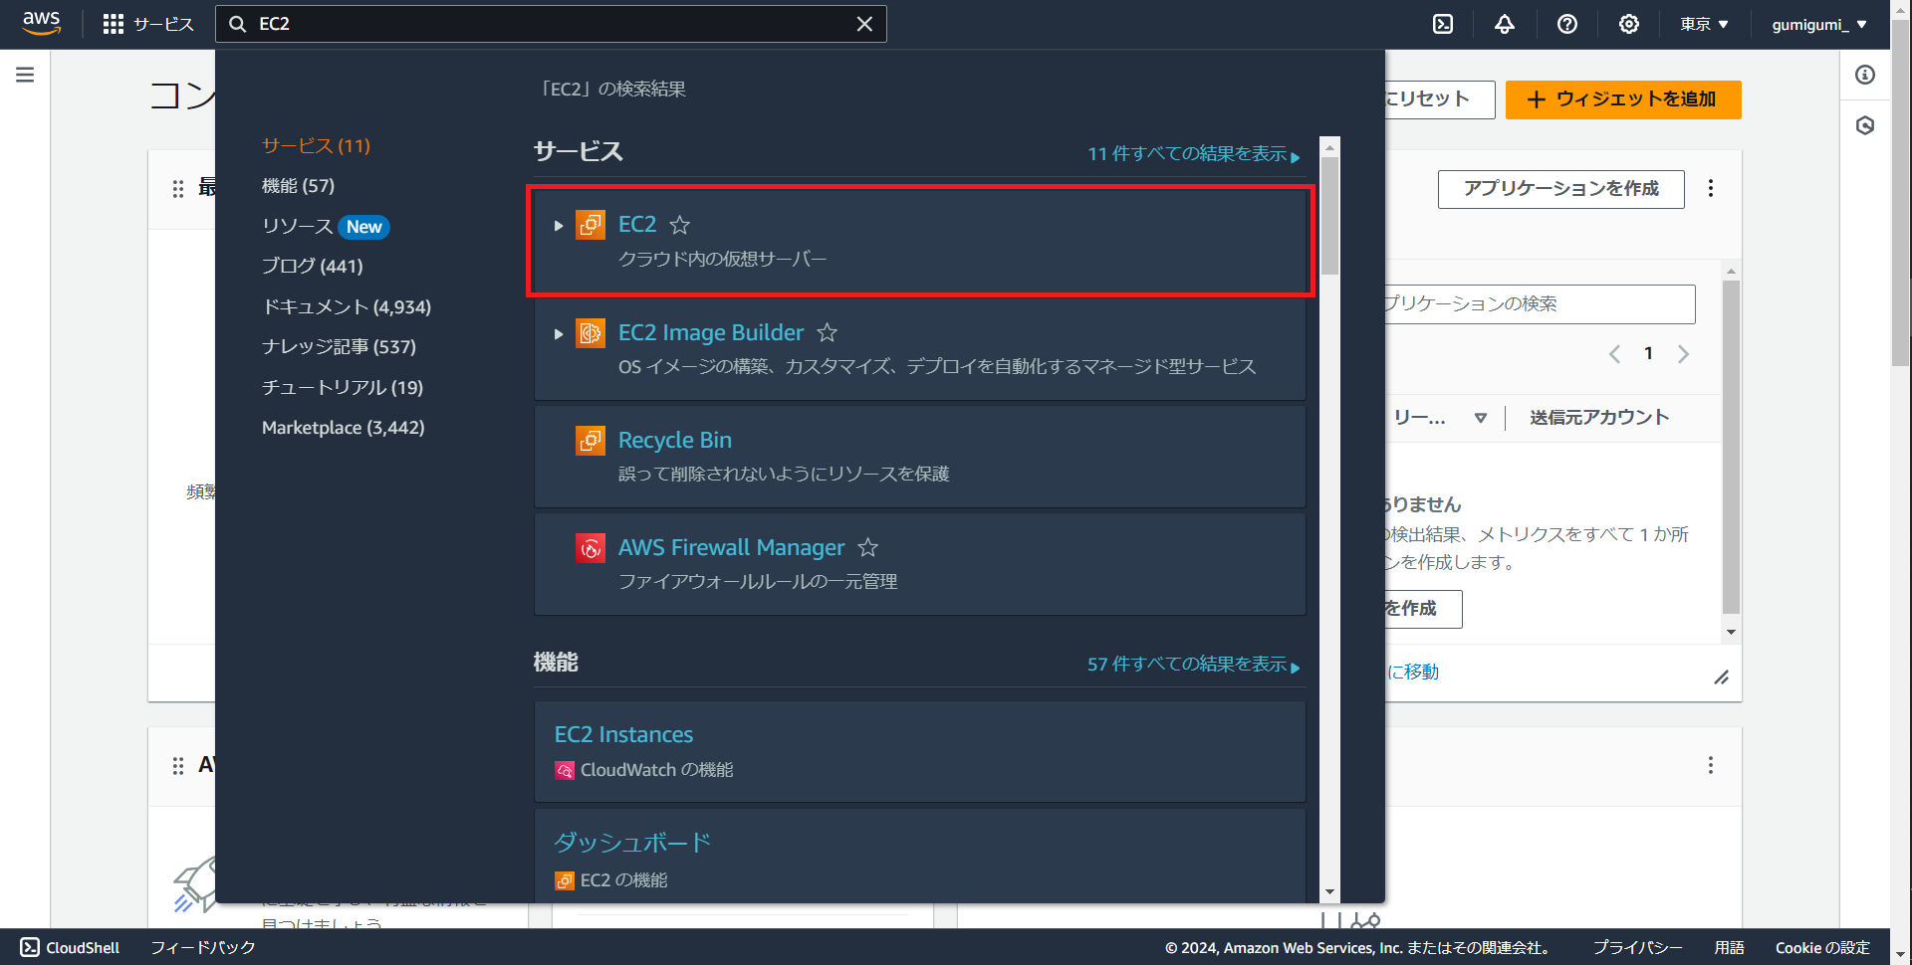Open the notifications bell icon
This screenshot has width=1912, height=965.
click(1504, 24)
